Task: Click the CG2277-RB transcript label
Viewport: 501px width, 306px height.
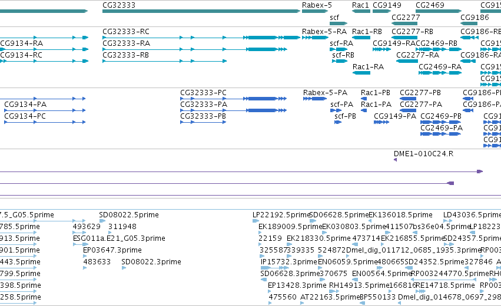Action: [413, 32]
